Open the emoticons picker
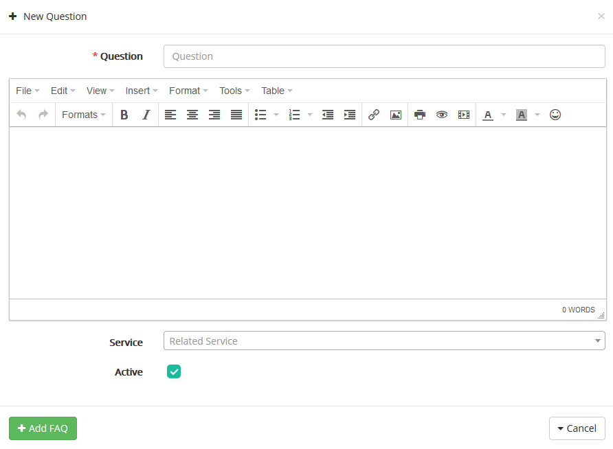Screen dimensions: 613x449 [x=555, y=115]
